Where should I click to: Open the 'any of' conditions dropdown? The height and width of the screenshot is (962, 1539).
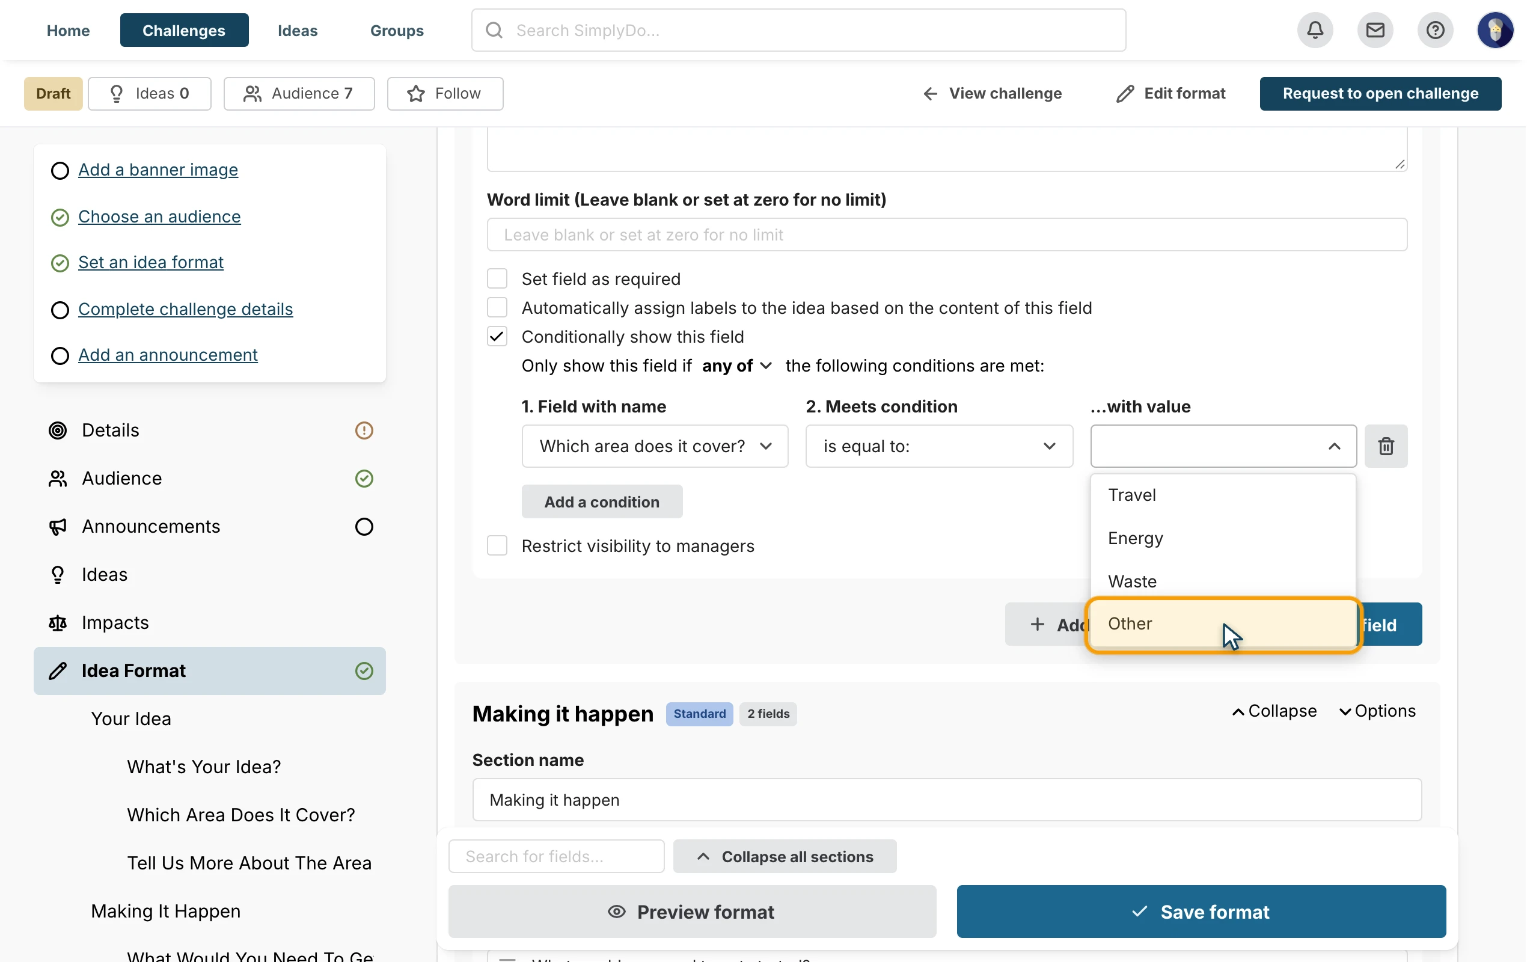pos(736,366)
